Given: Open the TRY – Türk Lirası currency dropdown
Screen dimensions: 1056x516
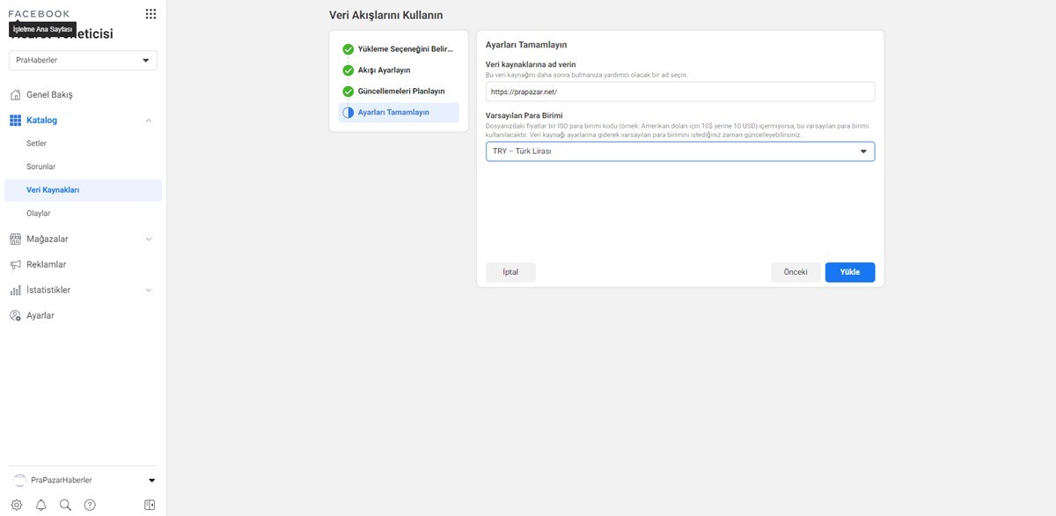Looking at the screenshot, I should pos(680,151).
